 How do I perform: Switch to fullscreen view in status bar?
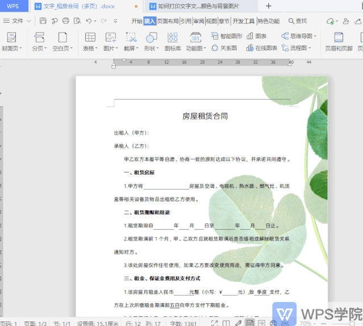tap(214, 323)
